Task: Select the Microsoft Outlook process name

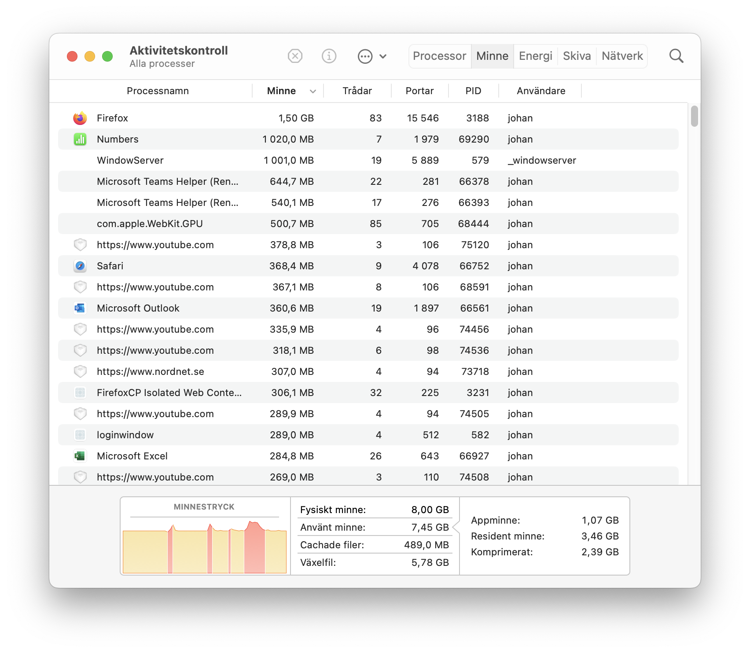Action: pyautogui.click(x=138, y=308)
